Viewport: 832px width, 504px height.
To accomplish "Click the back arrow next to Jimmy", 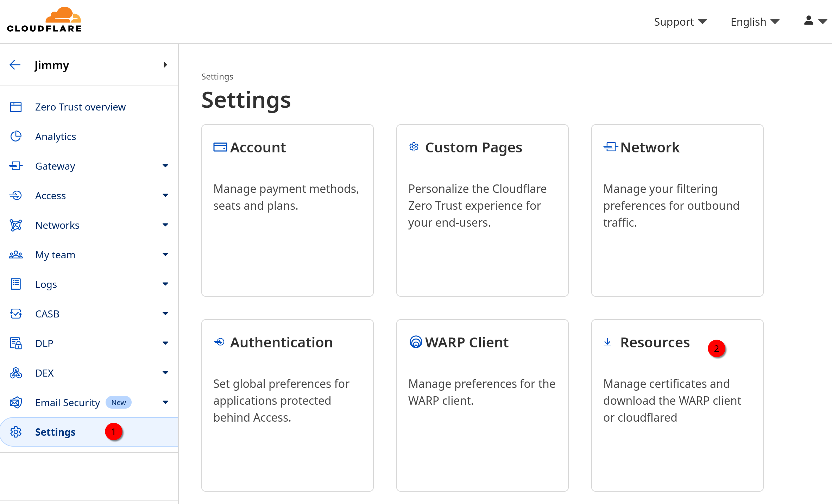I will [x=15, y=65].
